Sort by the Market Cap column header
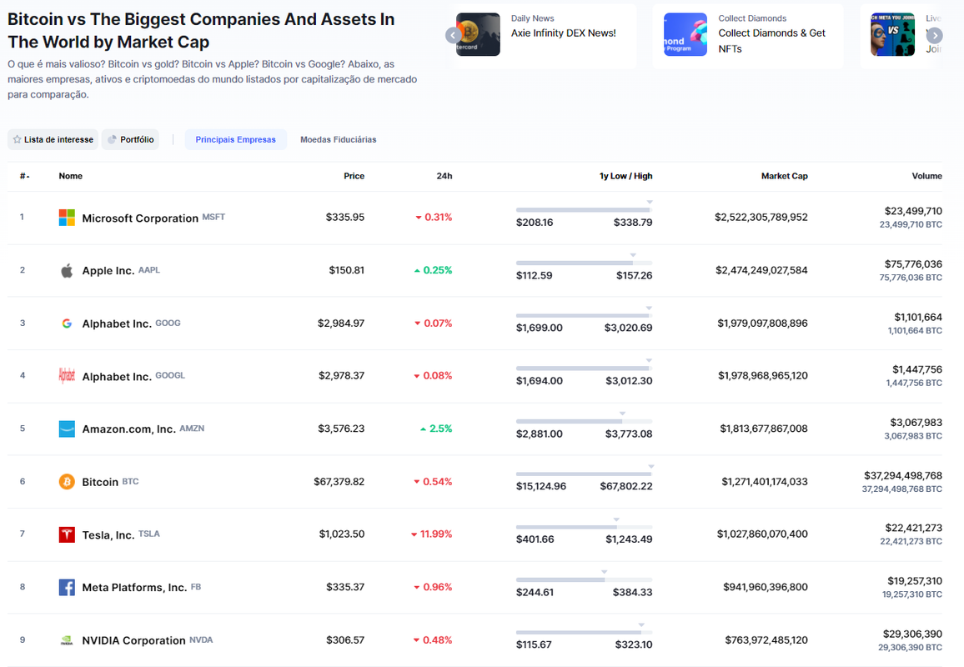This screenshot has height=667, width=964. point(785,176)
